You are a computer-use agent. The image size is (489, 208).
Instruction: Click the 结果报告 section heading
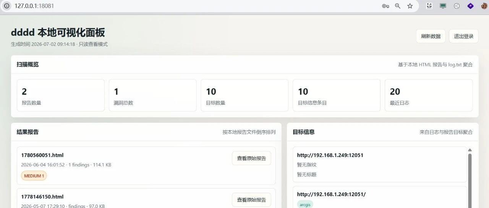tap(28, 132)
